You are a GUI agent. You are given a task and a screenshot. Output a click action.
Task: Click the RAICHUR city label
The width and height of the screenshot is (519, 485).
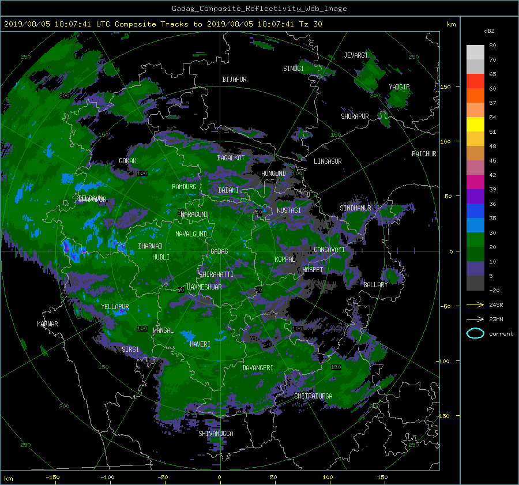pos(424,154)
